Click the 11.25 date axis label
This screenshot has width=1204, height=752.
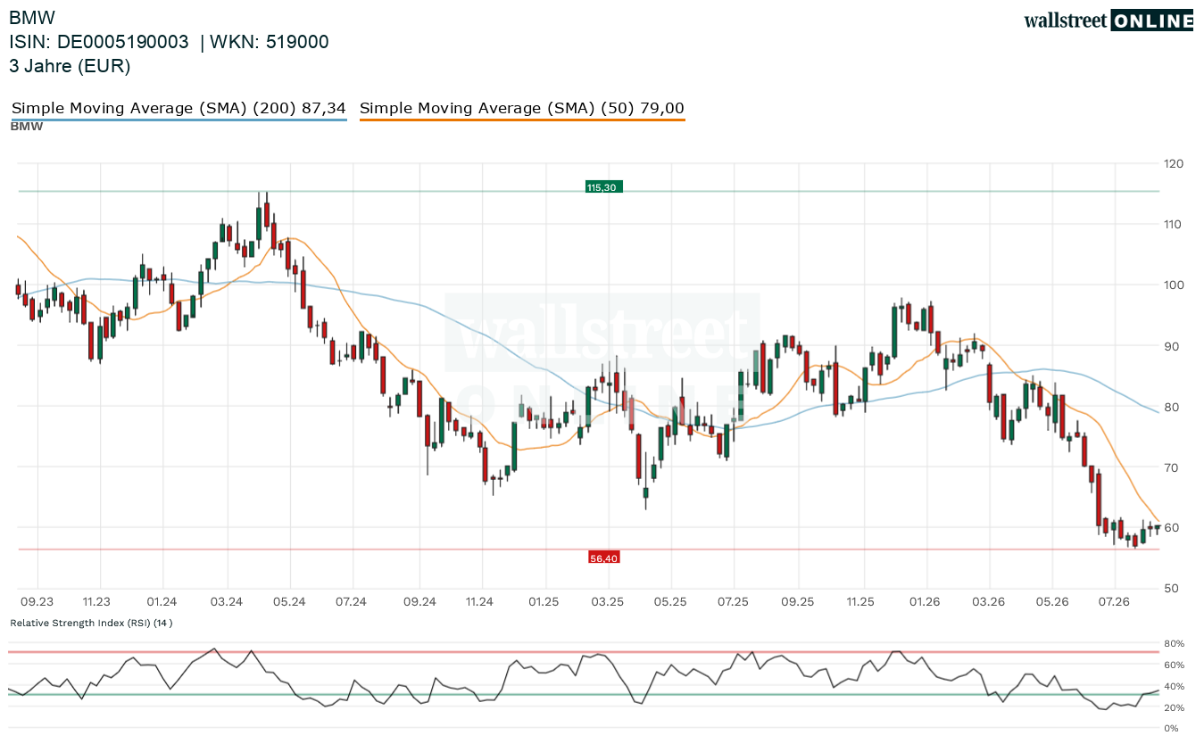[860, 602]
